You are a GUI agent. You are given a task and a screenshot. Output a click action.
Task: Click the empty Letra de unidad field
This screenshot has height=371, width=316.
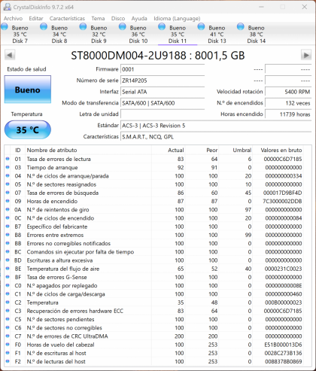pyautogui.click(x=163, y=114)
